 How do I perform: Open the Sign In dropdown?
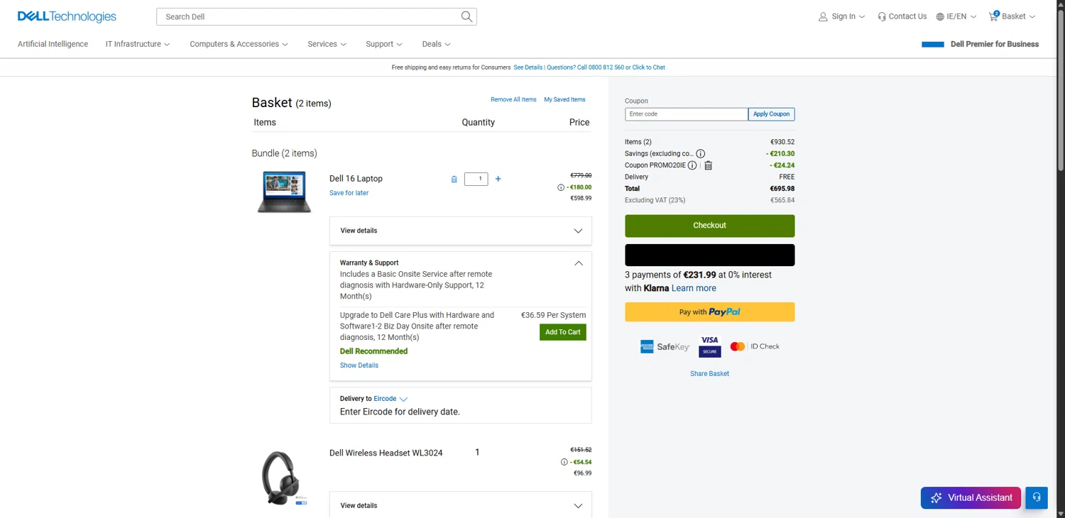coord(841,16)
